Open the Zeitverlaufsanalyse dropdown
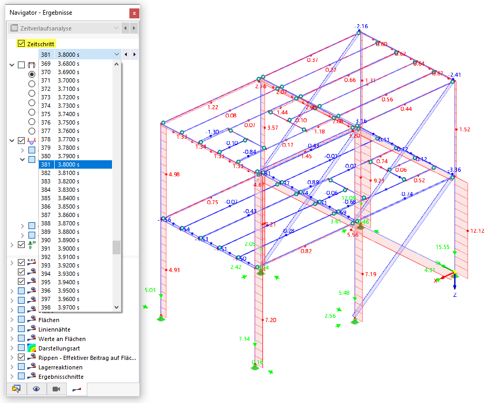 coord(64,28)
